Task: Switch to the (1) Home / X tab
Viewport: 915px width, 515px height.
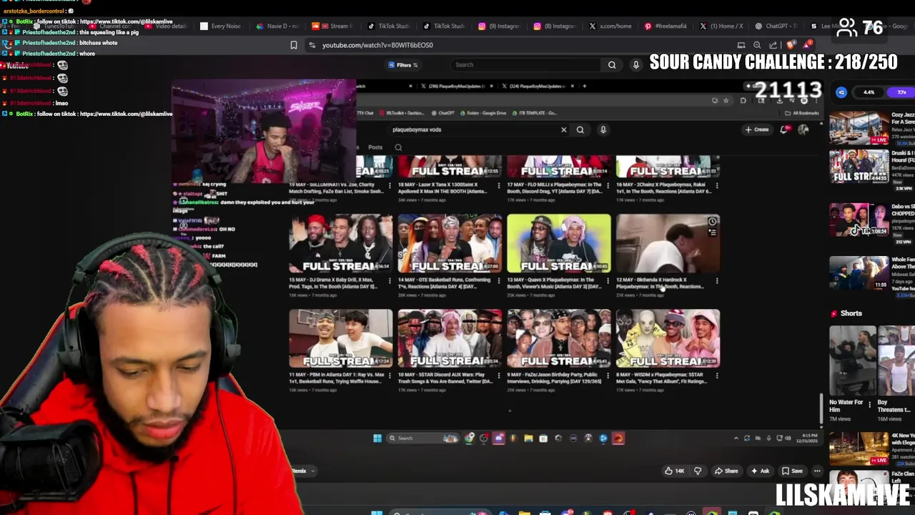Action: pyautogui.click(x=723, y=26)
